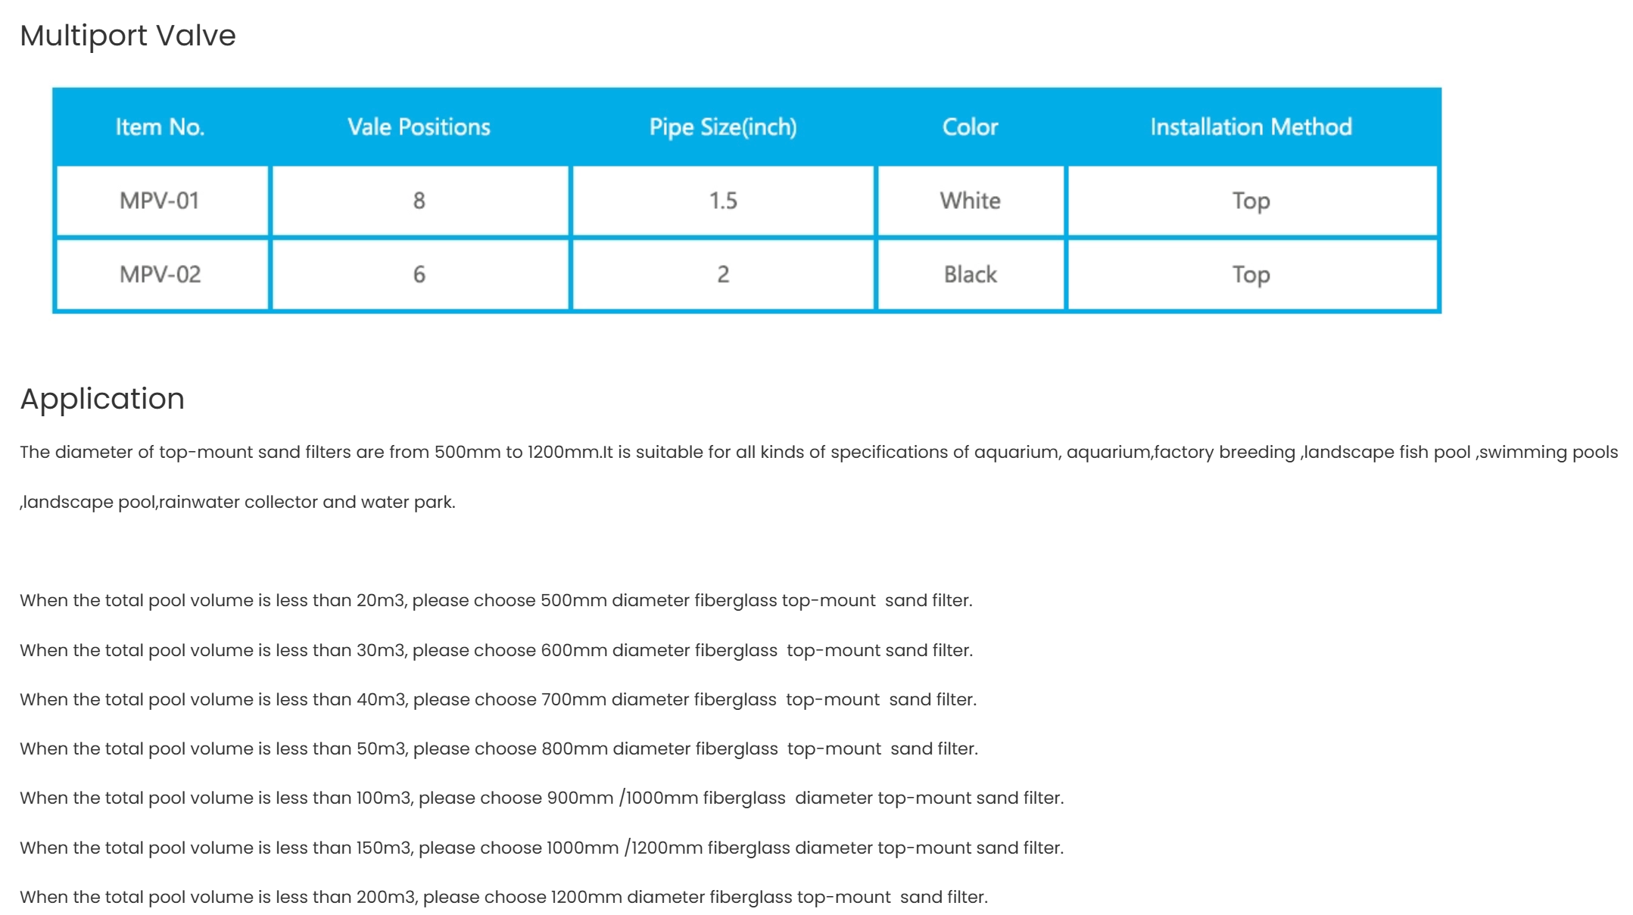
Task: Click the line about 40m3 pool volume
Action: click(x=498, y=700)
